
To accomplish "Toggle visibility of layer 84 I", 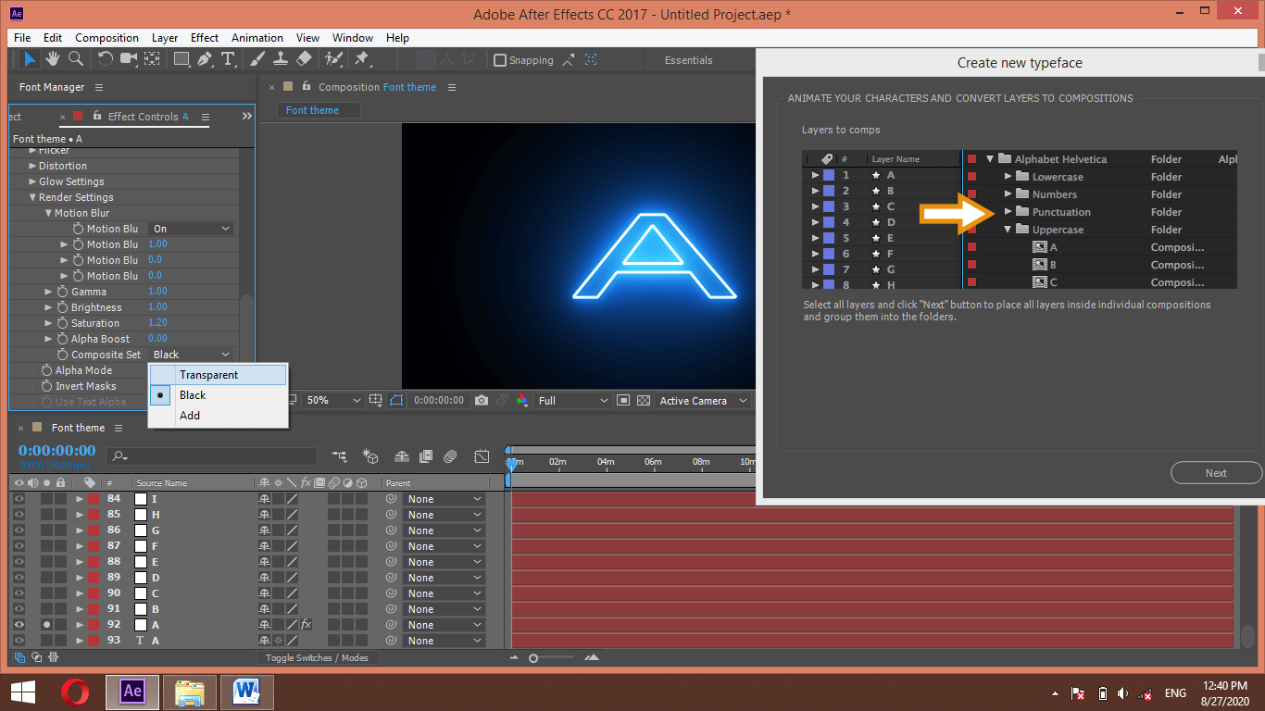I will [x=19, y=499].
